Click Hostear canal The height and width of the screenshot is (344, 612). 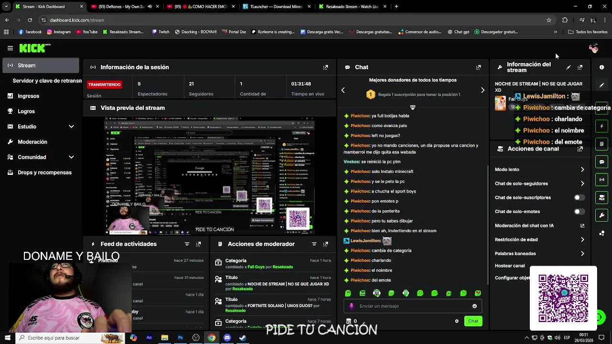point(510,266)
